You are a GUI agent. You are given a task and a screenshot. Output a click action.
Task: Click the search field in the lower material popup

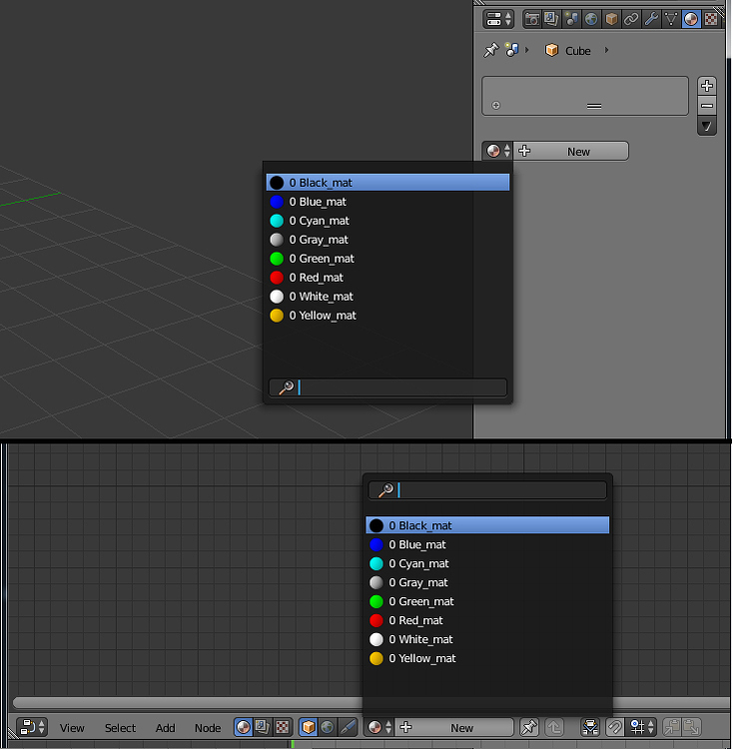[487, 490]
